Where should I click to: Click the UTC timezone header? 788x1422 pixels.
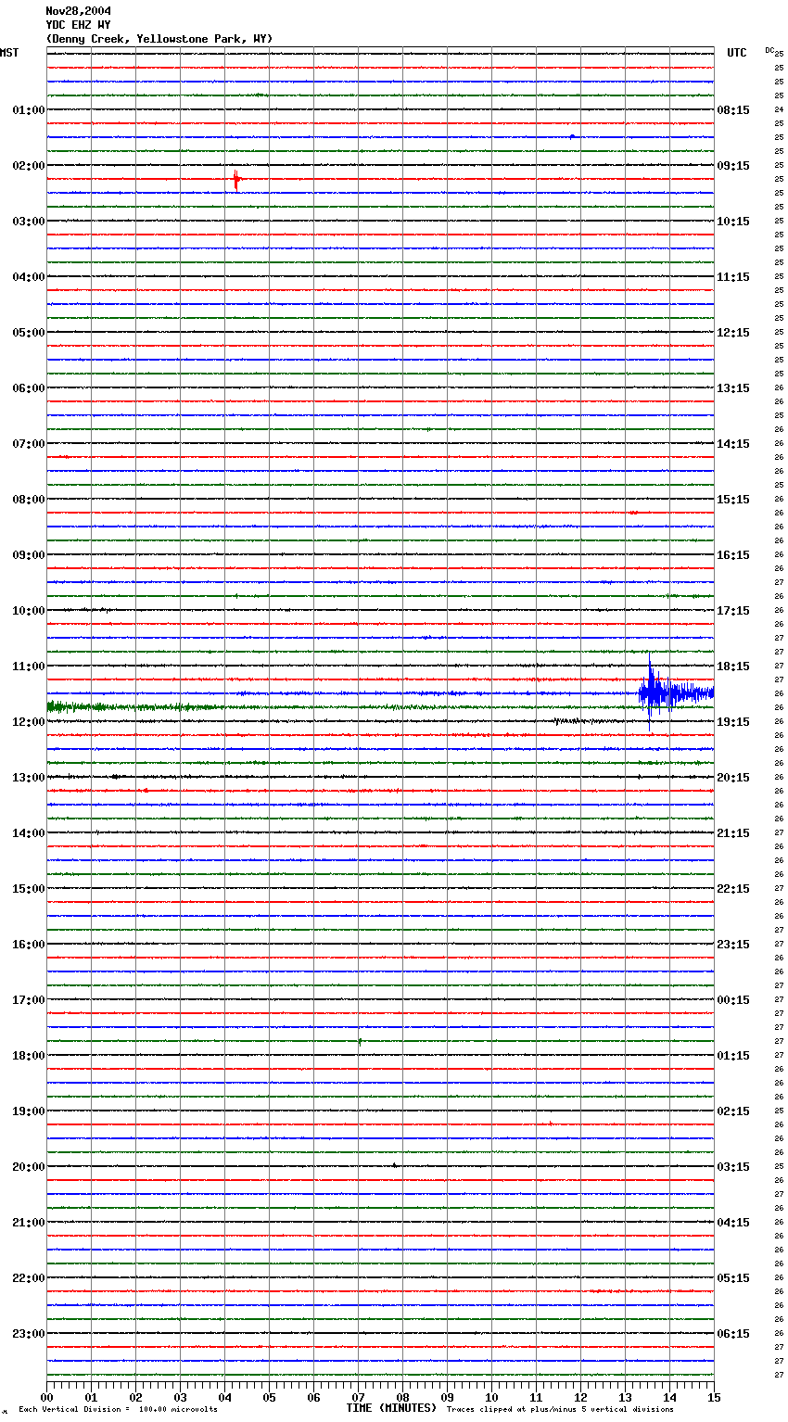(737, 53)
